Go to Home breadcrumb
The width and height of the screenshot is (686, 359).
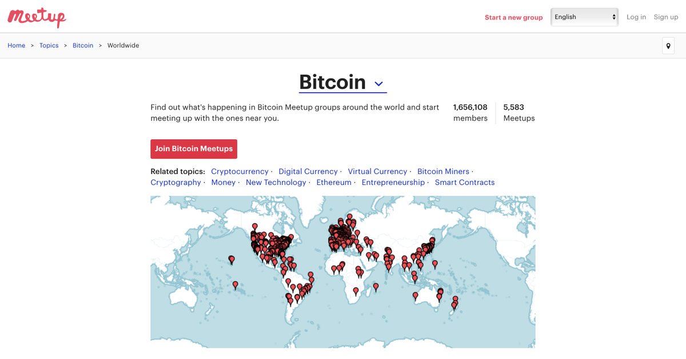tap(16, 46)
